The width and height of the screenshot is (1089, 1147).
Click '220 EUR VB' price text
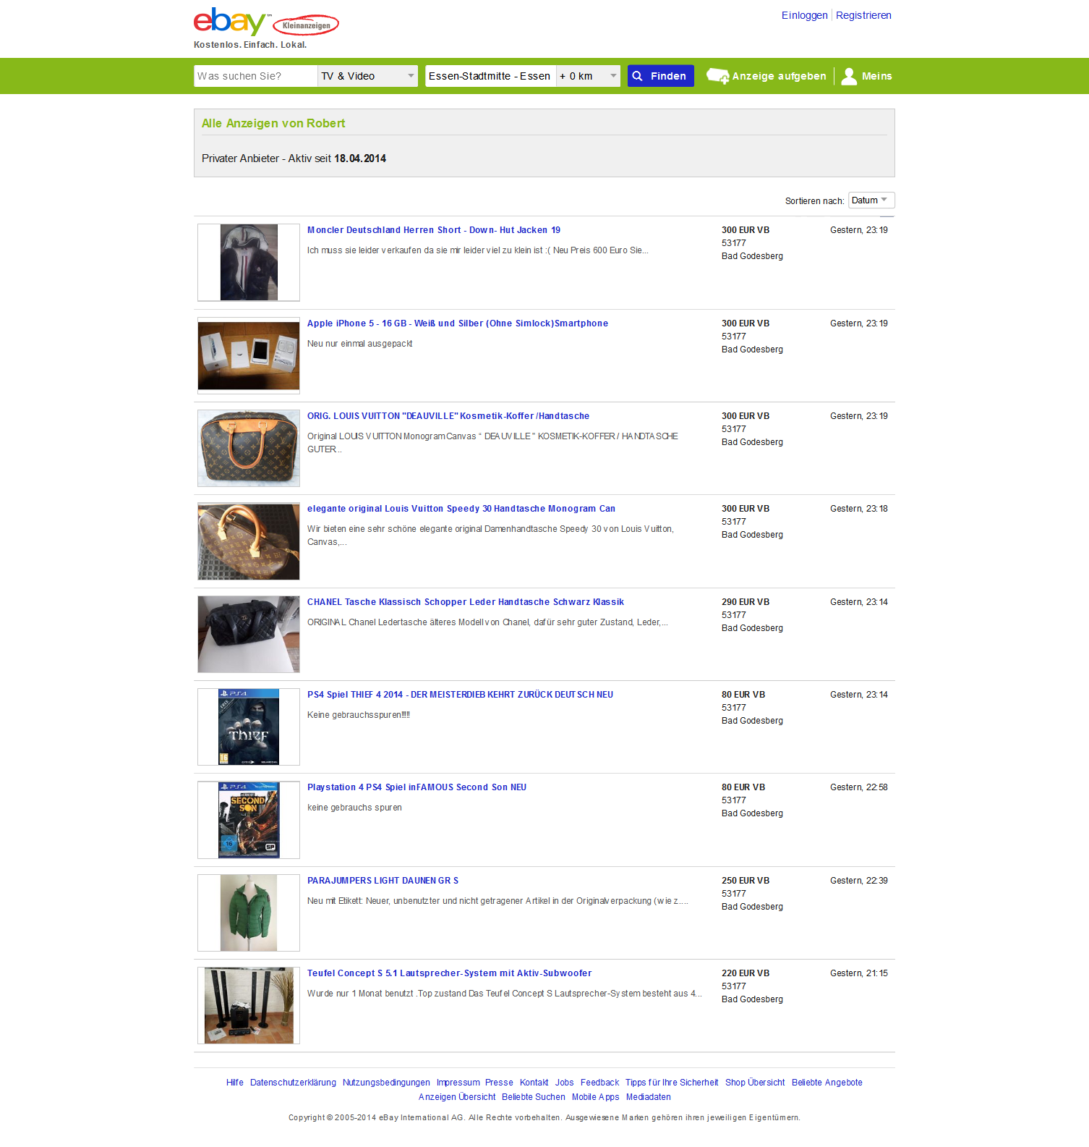[x=746, y=973]
